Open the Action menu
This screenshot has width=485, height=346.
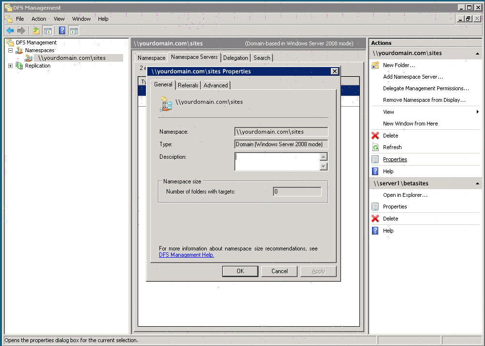click(39, 19)
